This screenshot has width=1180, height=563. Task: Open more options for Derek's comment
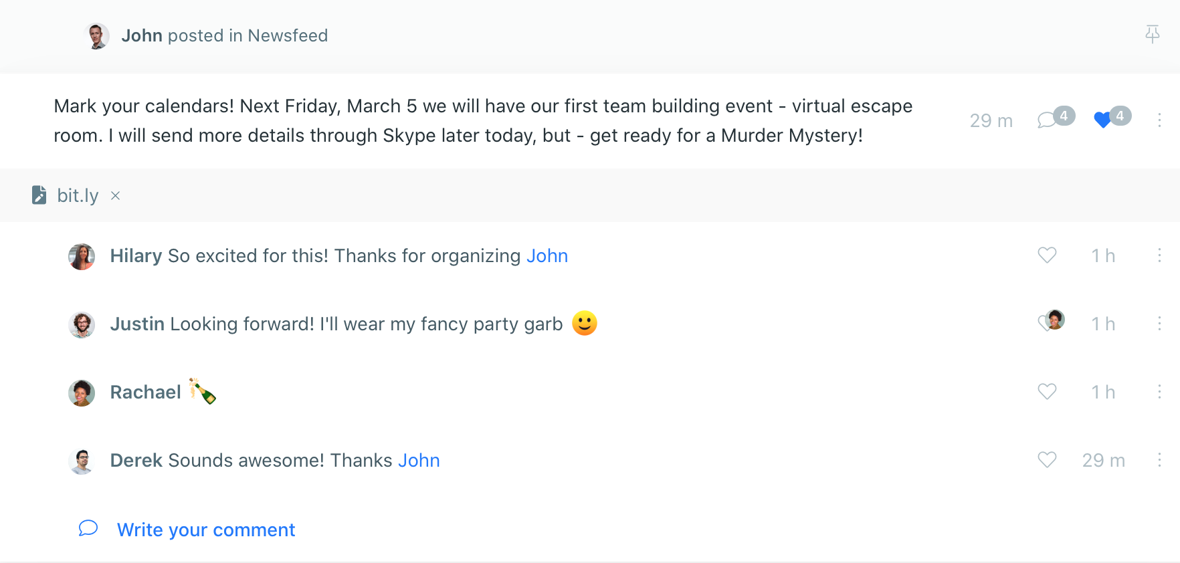pos(1159,460)
